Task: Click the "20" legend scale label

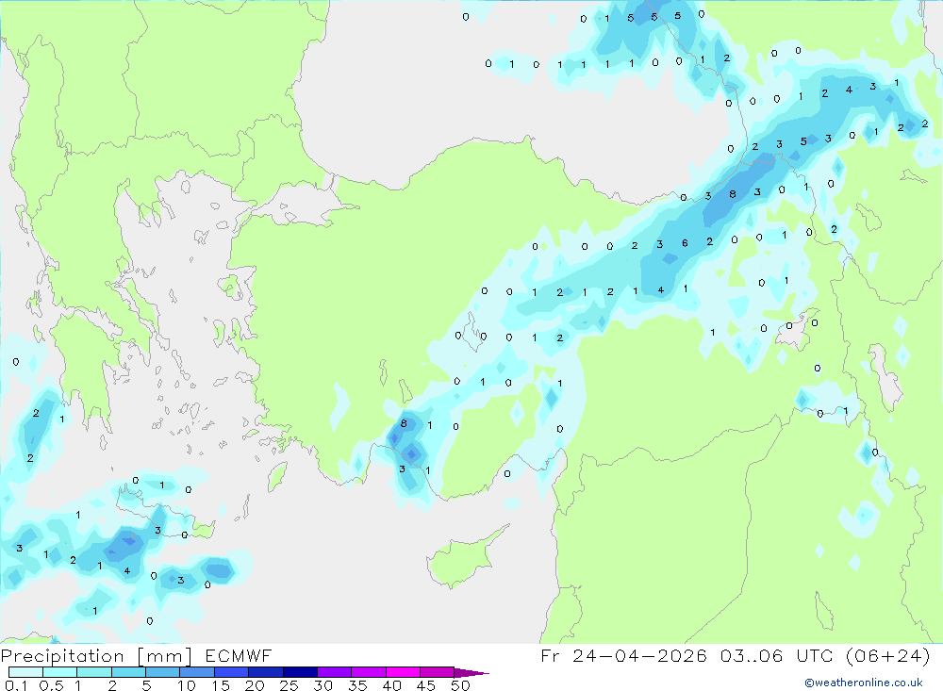Action: [255, 685]
